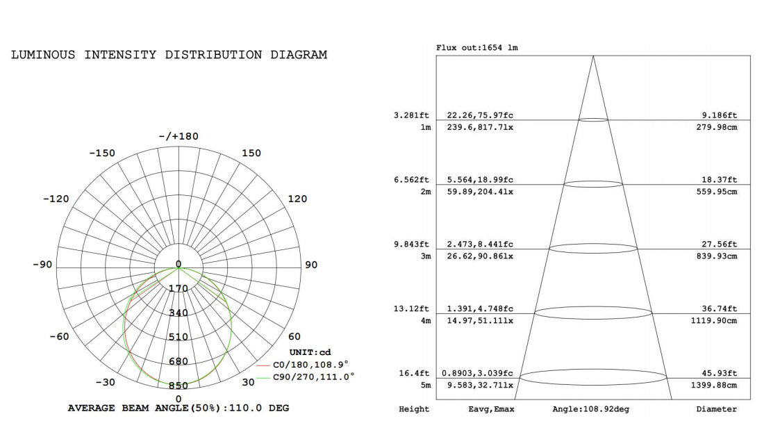Click the beam ellipse at 1m height
This screenshot has height=421, width=764.
592,120
